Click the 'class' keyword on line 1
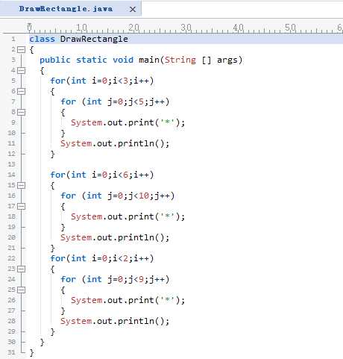Image resolution: width=343 pixels, height=359 pixels. [42, 39]
